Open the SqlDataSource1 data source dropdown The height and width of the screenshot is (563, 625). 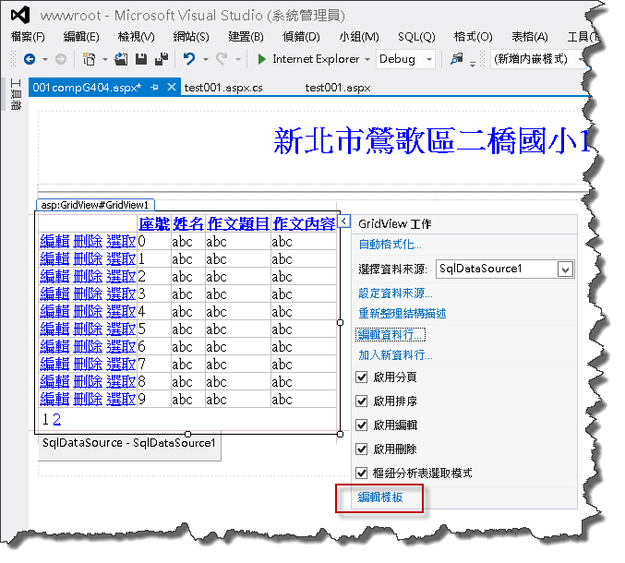[565, 270]
